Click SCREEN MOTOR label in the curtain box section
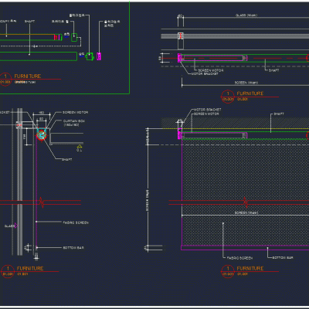Screen dimensions: 309x309 coord(75,113)
